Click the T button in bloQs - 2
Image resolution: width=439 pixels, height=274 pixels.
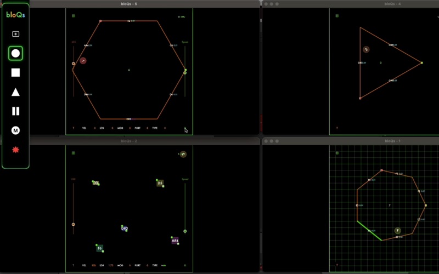coord(74,265)
